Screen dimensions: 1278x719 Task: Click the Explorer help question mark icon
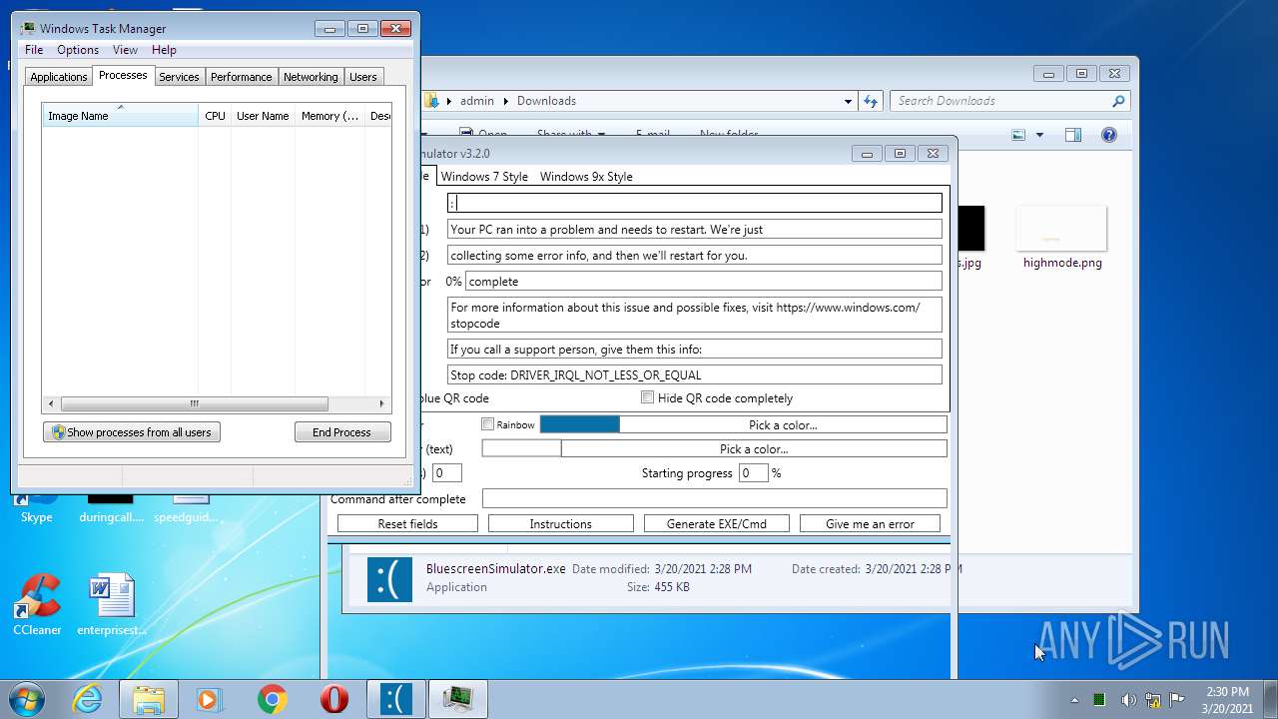[1108, 135]
